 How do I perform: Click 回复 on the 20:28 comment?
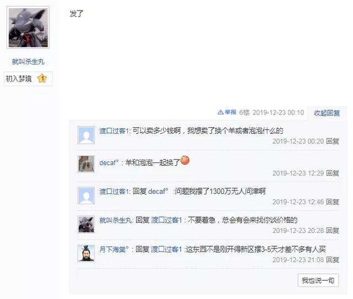click(333, 230)
